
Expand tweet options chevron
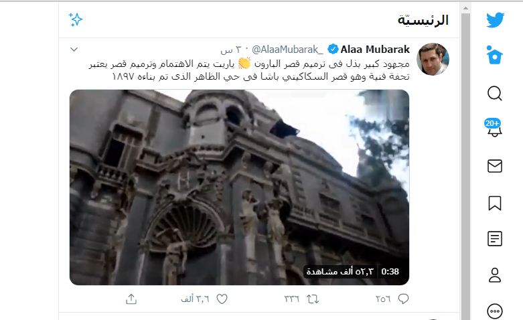pos(74,50)
